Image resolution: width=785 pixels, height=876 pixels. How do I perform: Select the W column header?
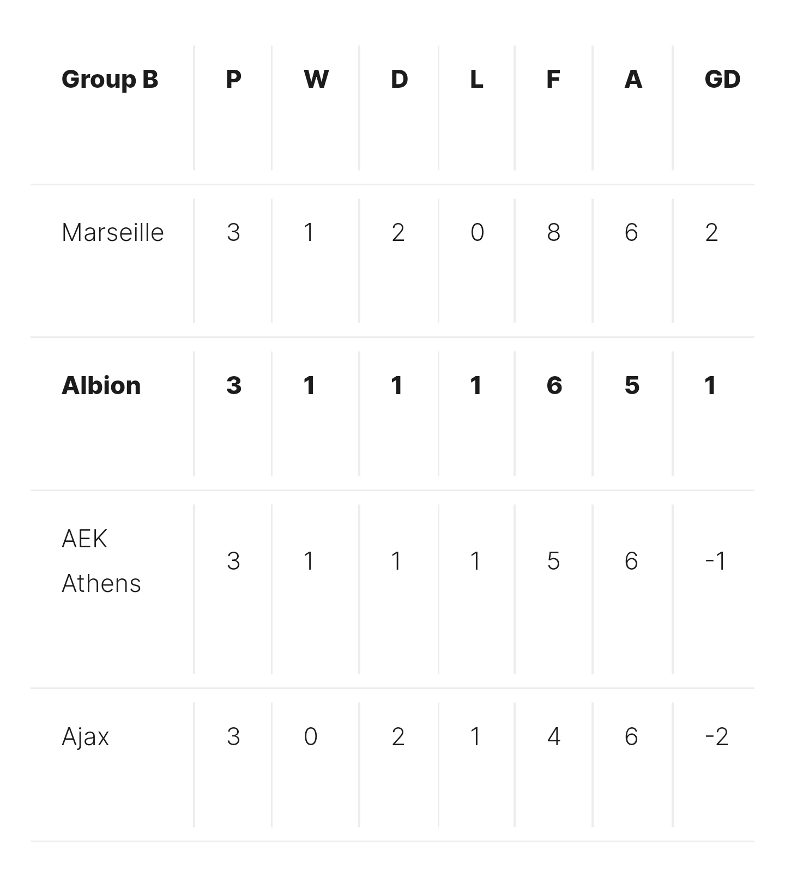click(316, 80)
